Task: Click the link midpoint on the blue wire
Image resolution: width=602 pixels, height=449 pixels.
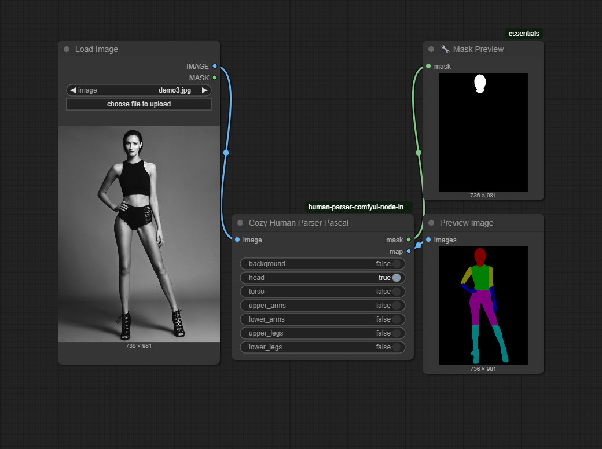Action: pos(226,153)
